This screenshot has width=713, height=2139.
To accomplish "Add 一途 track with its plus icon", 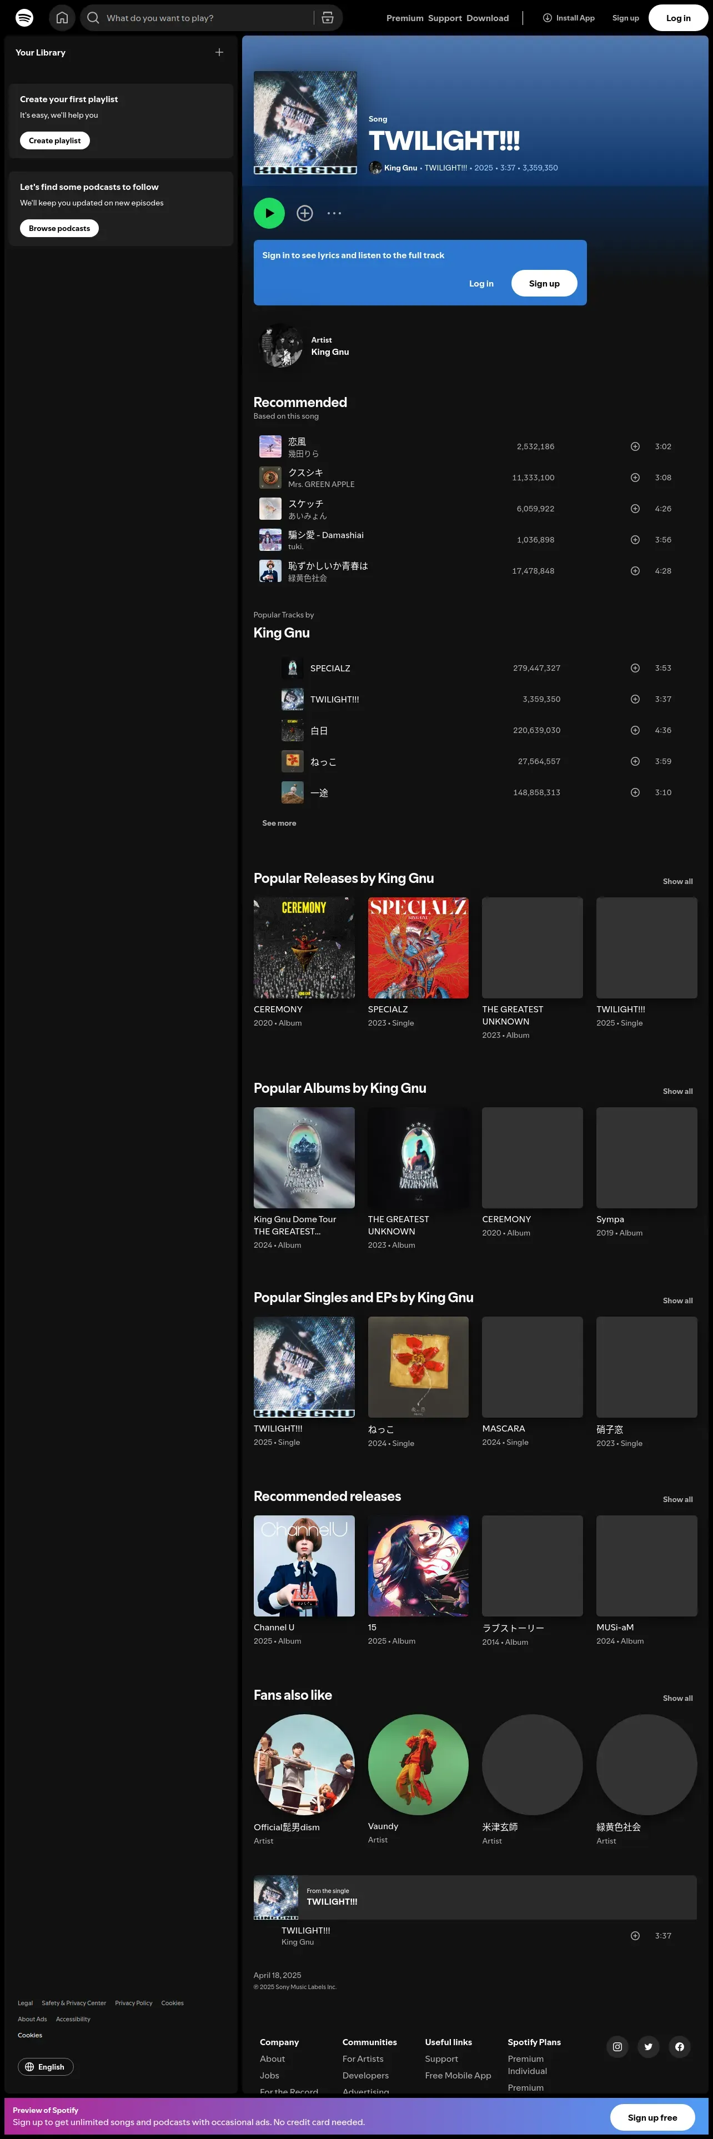I will tap(635, 793).
